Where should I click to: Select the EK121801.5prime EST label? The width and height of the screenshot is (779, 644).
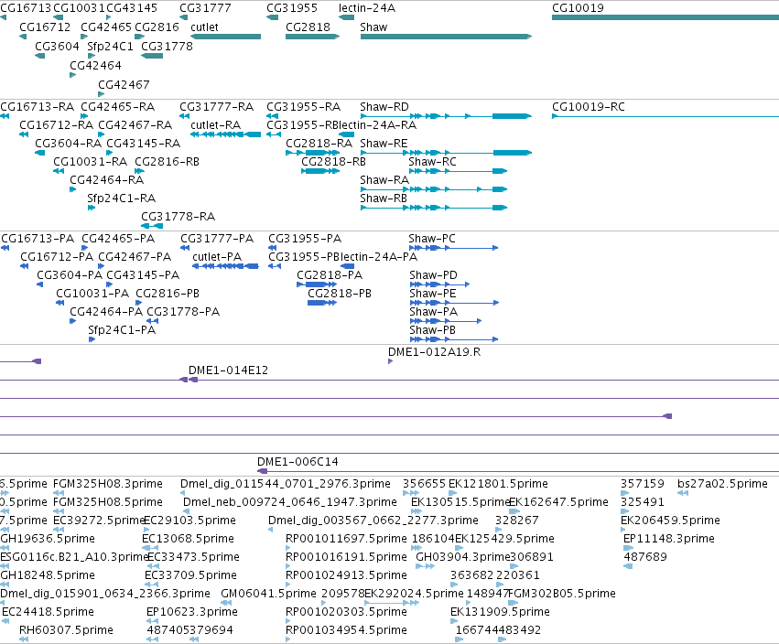pos(499,484)
